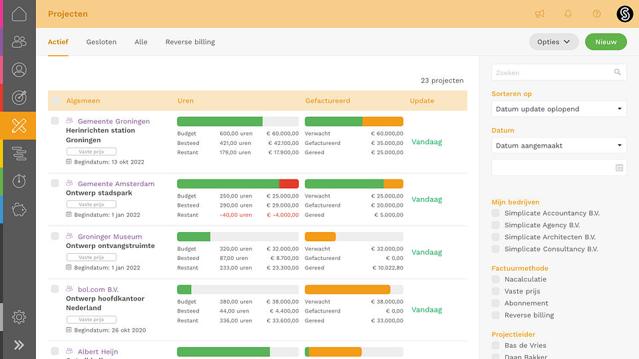Viewport: 639px width, 359px height.
Task: Click Gemeente Groningen invoiced progress bar
Action: point(354,121)
